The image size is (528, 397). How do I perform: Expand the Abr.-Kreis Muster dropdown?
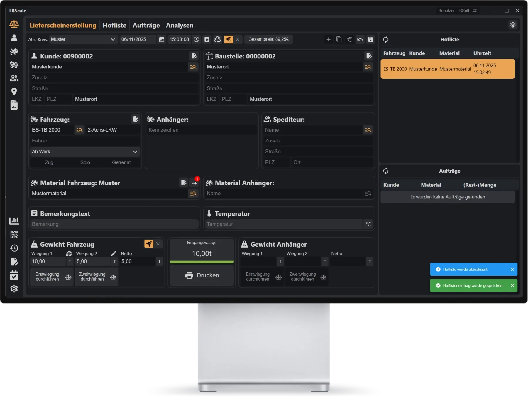click(x=83, y=39)
